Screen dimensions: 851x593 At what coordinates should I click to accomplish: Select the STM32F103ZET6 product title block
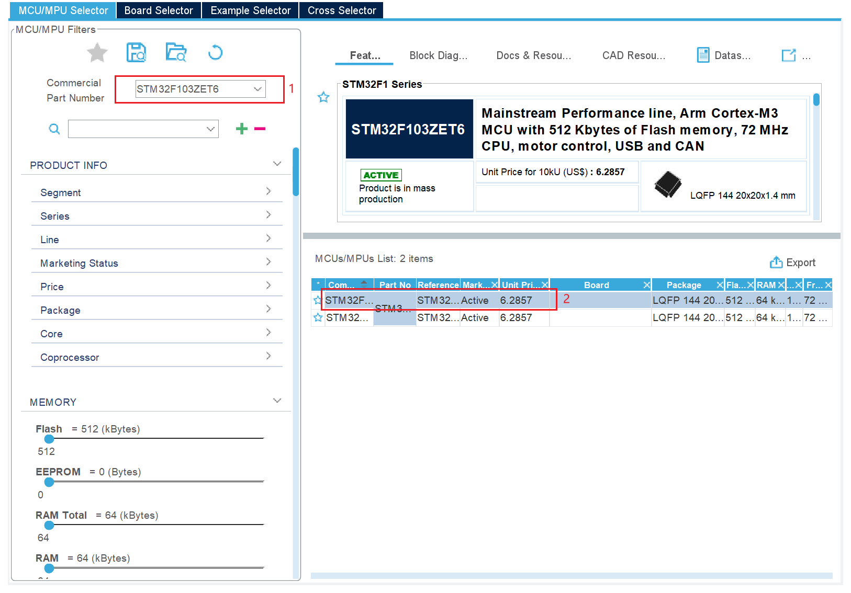[409, 129]
